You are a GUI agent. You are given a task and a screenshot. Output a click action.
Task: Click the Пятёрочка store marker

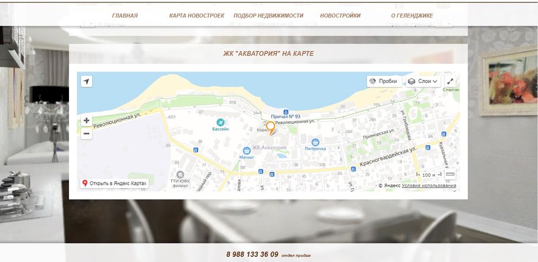coord(315,142)
